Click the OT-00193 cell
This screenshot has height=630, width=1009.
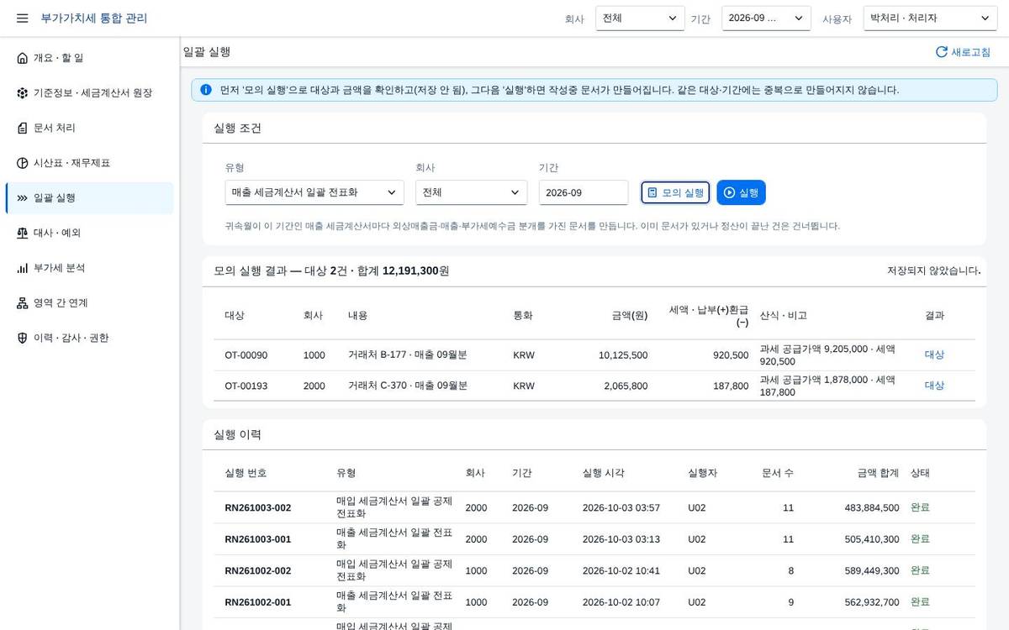click(246, 386)
